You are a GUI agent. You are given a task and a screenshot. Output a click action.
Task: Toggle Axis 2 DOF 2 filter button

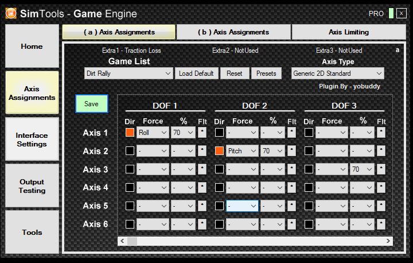[x=291, y=151]
